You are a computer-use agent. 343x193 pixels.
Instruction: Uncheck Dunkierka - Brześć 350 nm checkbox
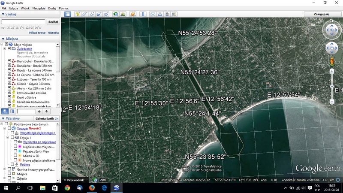pyautogui.click(x=9, y=65)
